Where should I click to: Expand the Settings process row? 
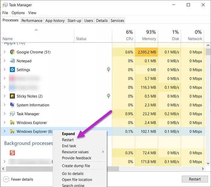pyautogui.click(x=5, y=70)
